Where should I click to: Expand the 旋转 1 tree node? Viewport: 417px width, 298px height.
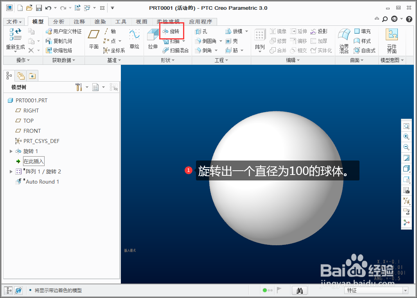(x=11, y=151)
